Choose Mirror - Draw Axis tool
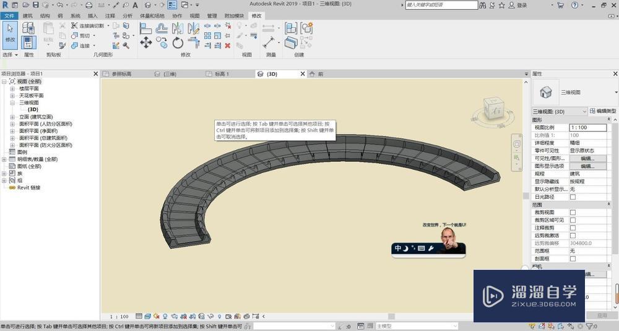Image resolution: width=619 pixels, height=331 pixels. 193,28
